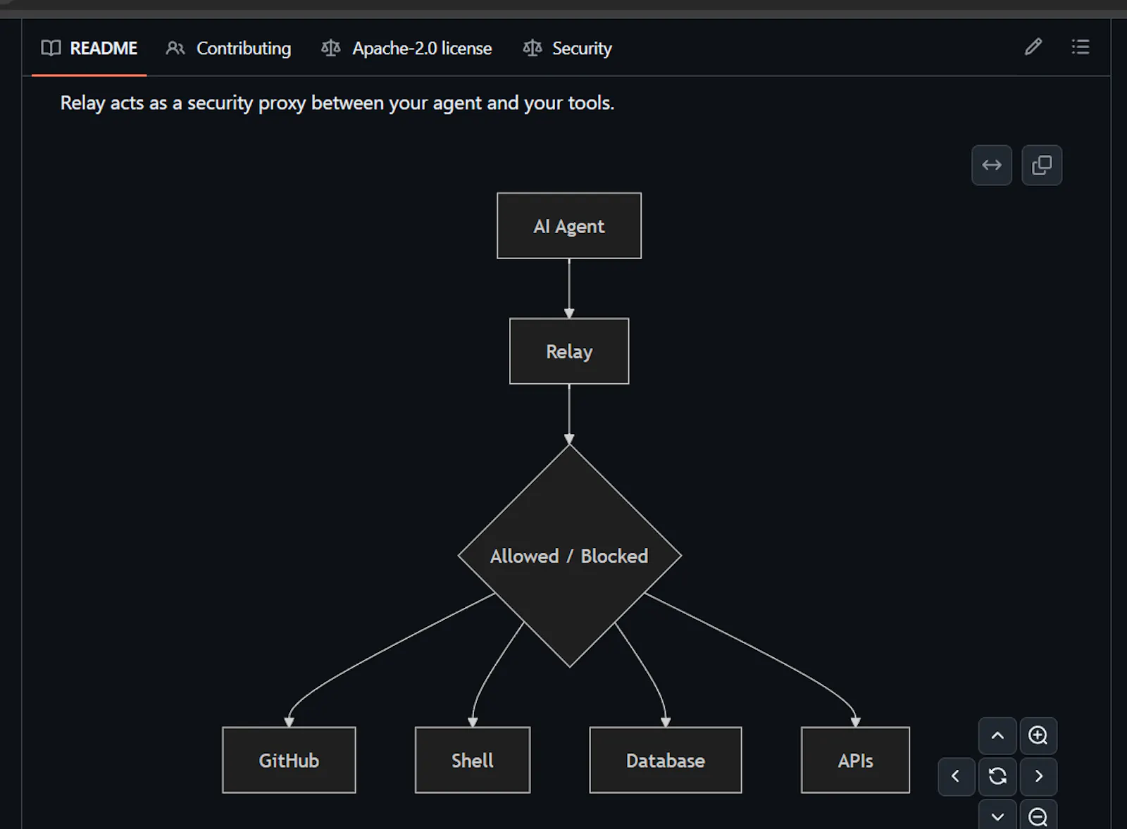
Task: Switch to the Security tab
Action: [x=568, y=48]
